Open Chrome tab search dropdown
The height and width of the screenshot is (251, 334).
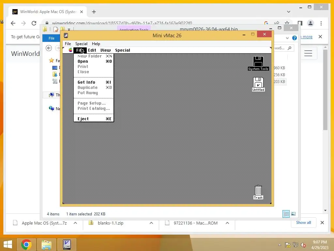pos(288,12)
